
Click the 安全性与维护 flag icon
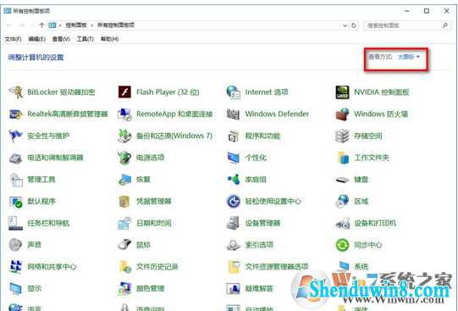(15, 136)
